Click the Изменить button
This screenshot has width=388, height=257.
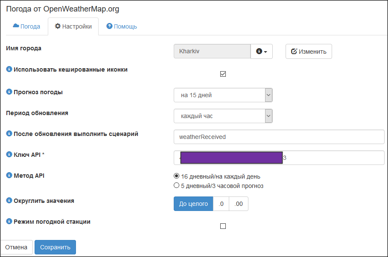tap(309, 52)
